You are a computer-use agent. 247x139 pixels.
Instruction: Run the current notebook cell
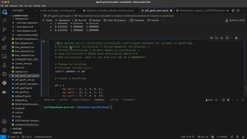click(x=44, y=41)
